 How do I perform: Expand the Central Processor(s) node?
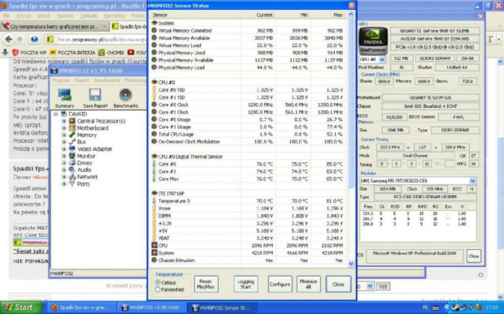(x=63, y=121)
